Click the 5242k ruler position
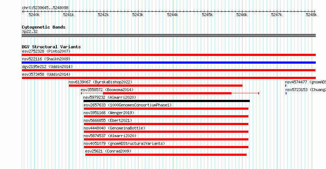 point(103,15)
